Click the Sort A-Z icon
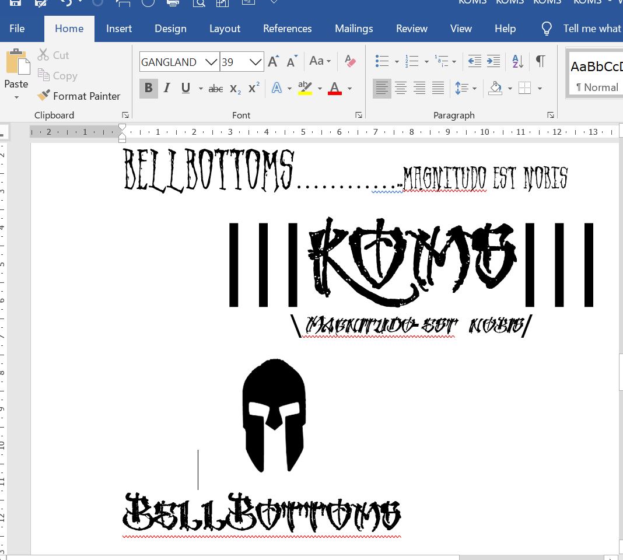Viewport: 623px width, 560px height. click(517, 61)
